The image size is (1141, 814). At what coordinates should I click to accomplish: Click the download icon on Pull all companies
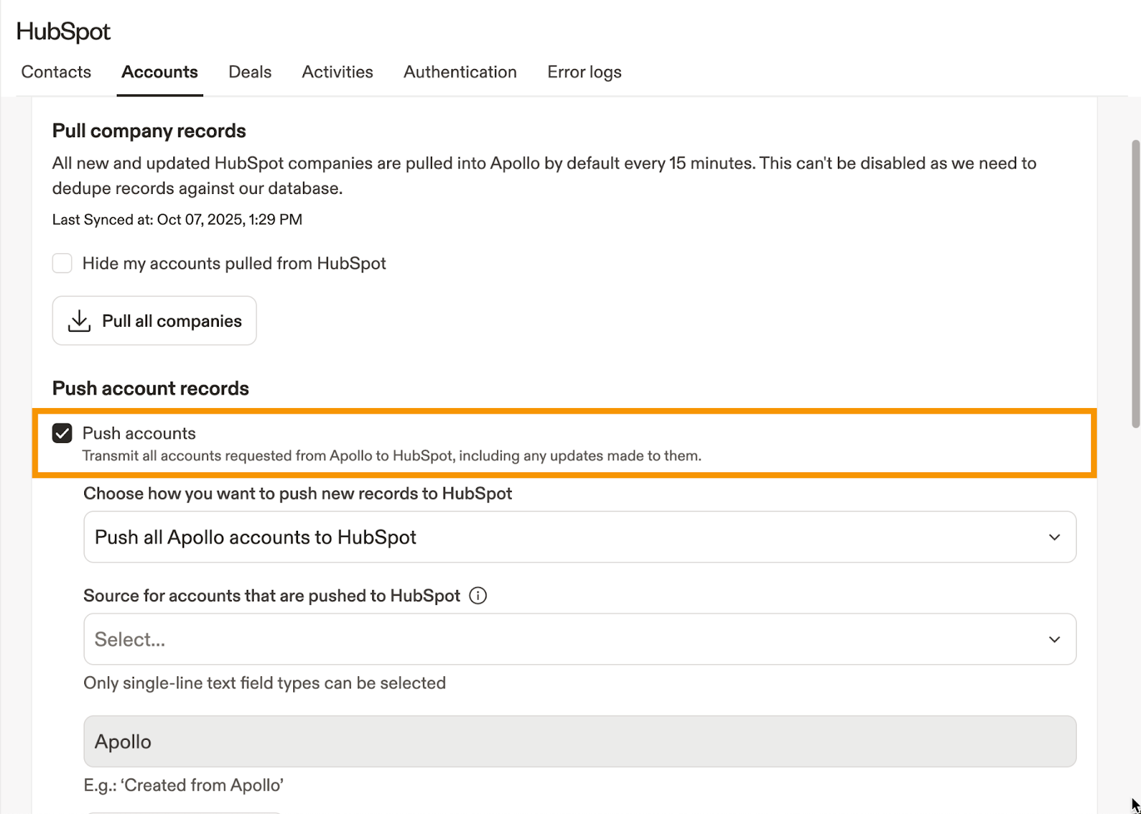coord(79,321)
